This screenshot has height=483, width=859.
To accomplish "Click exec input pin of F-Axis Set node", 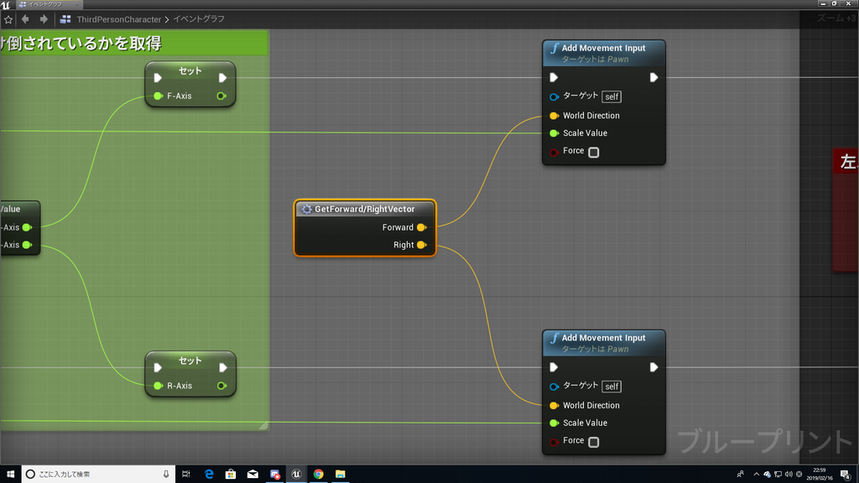I will [158, 78].
